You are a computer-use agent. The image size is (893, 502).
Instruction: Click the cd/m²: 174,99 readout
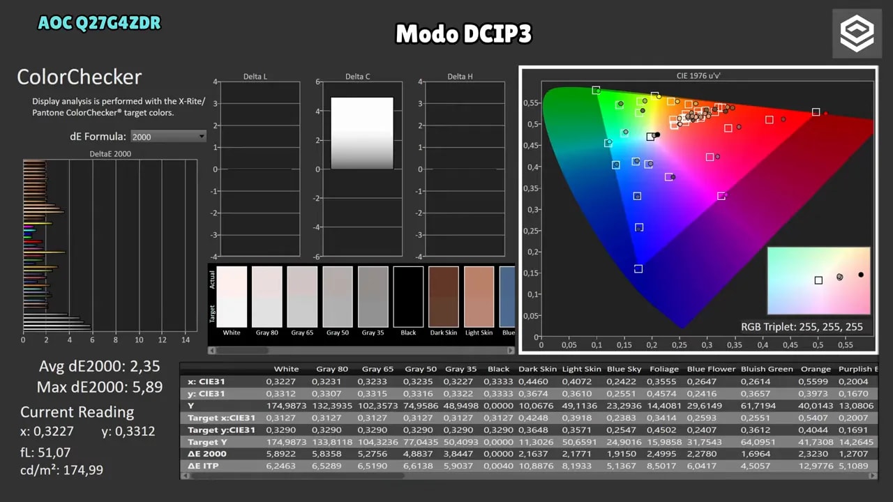[61, 470]
